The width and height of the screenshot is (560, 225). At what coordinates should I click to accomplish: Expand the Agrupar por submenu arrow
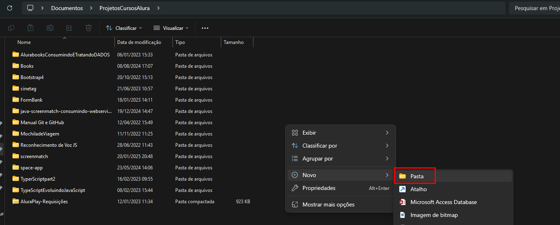point(387,158)
